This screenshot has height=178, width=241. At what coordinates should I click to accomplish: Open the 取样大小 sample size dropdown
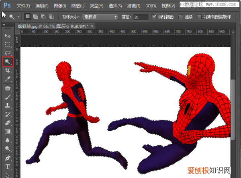(x=100, y=17)
